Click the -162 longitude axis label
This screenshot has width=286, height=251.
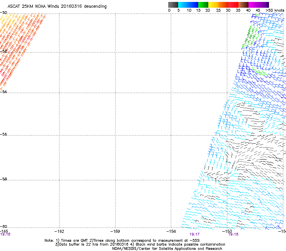click(x=59, y=231)
